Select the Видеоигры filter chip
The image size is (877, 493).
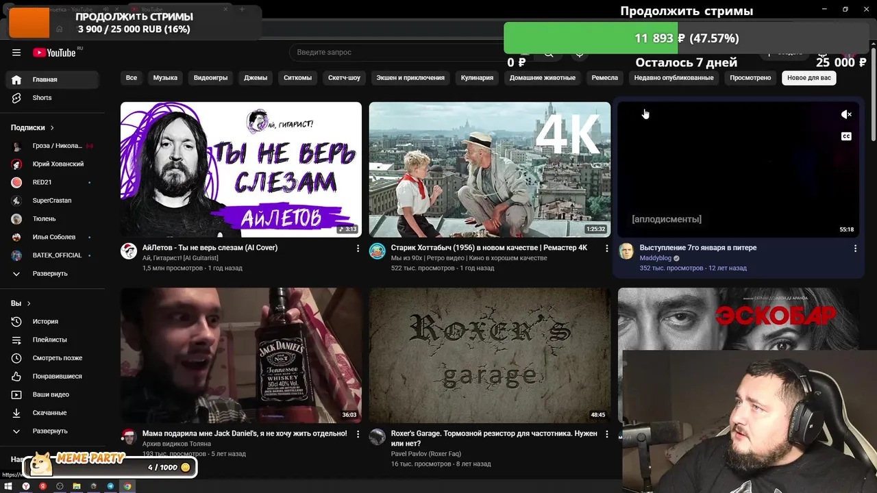coord(210,78)
